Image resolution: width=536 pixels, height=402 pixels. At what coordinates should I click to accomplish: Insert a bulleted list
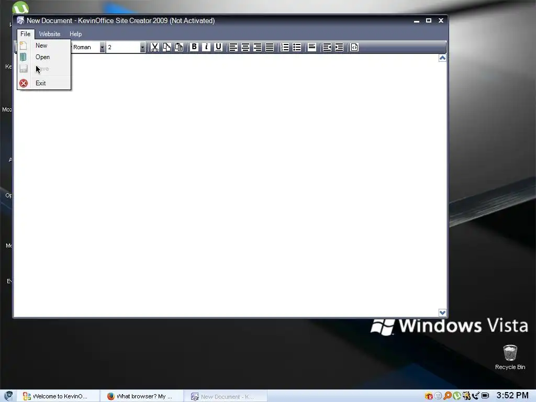click(297, 47)
